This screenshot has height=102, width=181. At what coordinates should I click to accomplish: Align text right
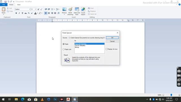(52, 13)
